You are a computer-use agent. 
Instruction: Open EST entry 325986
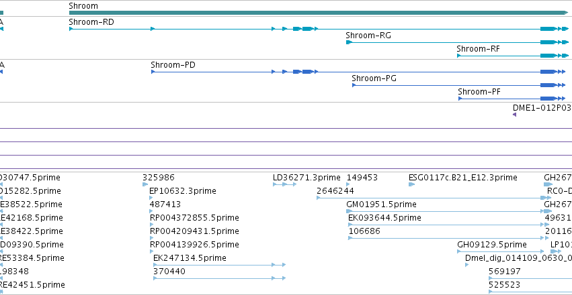click(159, 178)
